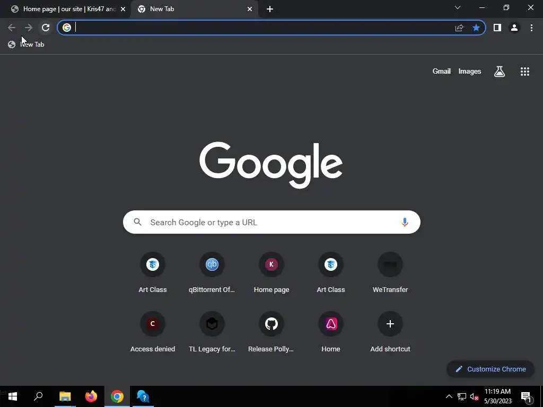The width and height of the screenshot is (543, 407).
Task: Open the Chrome profile icon
Action: [514, 28]
